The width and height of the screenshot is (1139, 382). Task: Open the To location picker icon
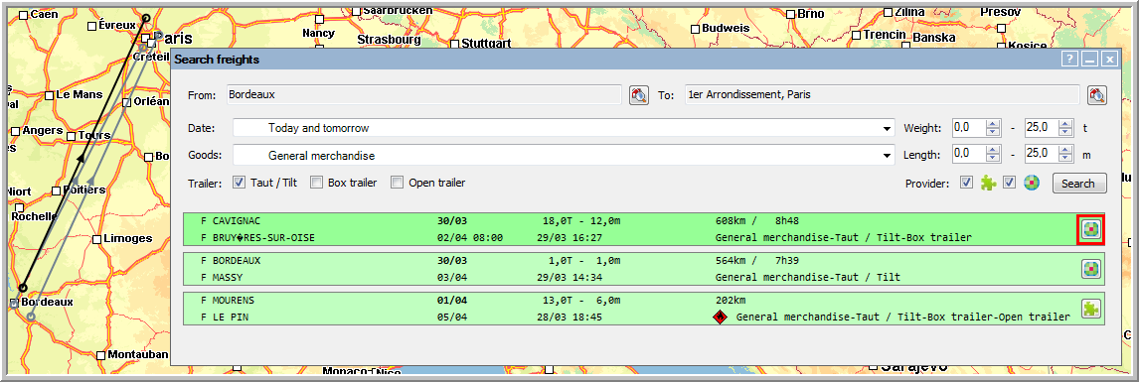1096,95
